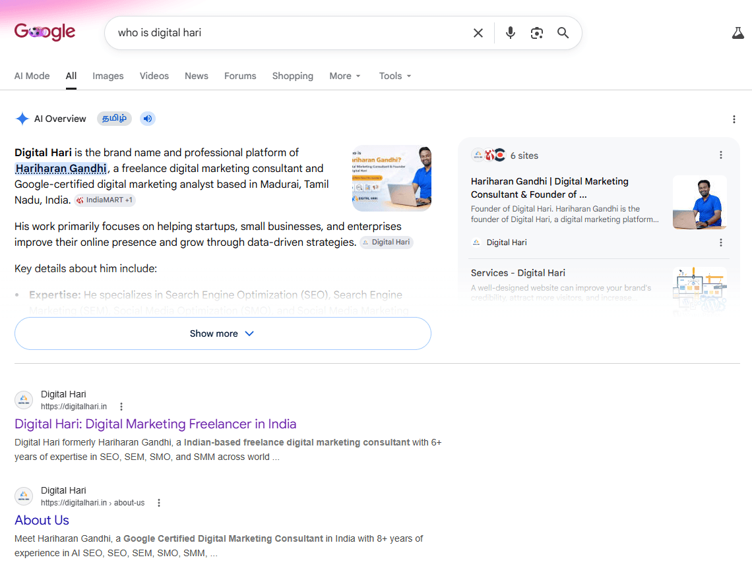Click Digital Hari favicon in sources card
This screenshot has height=574, width=752.
(x=476, y=243)
